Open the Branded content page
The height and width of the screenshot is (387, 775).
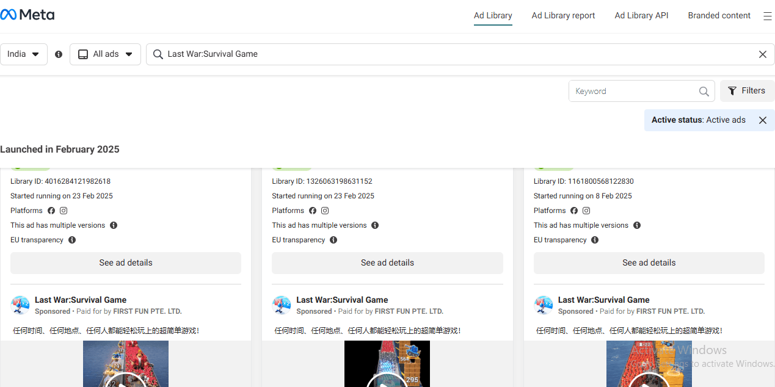[x=719, y=16]
